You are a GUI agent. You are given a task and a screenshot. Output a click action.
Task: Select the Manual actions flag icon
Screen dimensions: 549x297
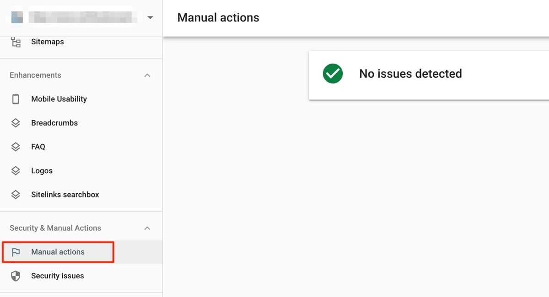tap(15, 252)
